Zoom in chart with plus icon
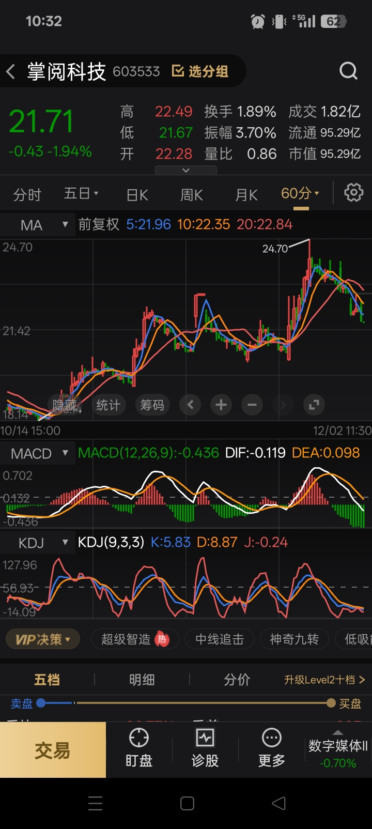Viewport: 372px width, 829px height. click(221, 405)
